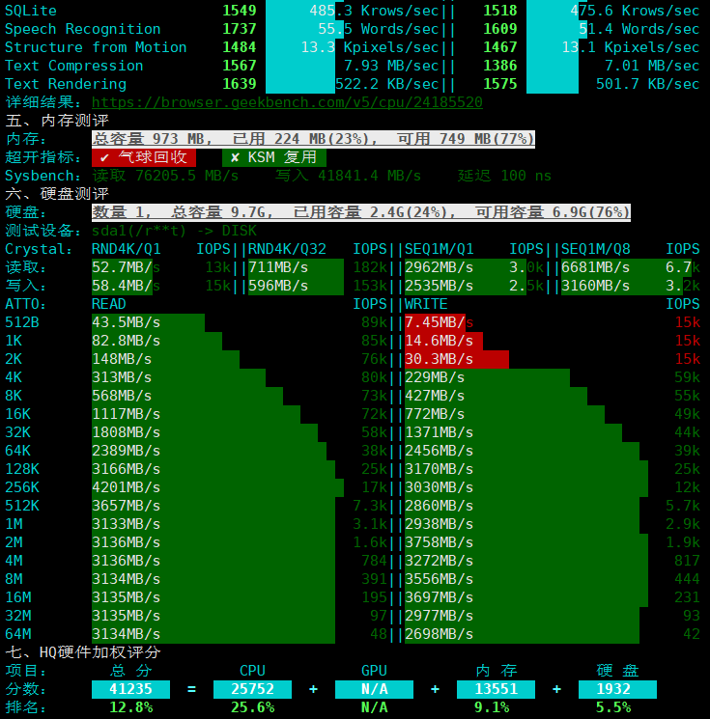The height and width of the screenshot is (719, 710).
Task: Click the Text Rendering benchmark label
Action: click(66, 84)
